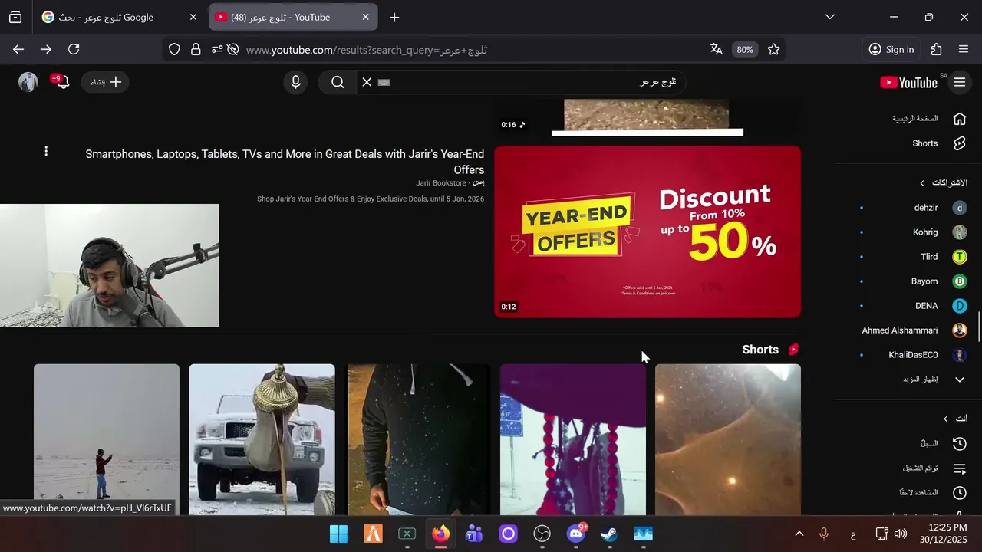
Task: Open Microsoft Teams from the taskbar
Action: pos(475,534)
